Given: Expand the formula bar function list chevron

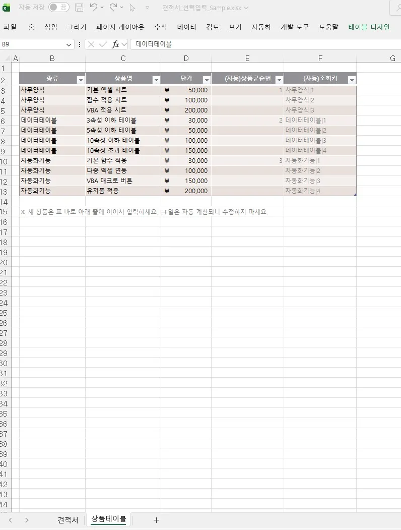Looking at the screenshot, I should pos(124,44).
